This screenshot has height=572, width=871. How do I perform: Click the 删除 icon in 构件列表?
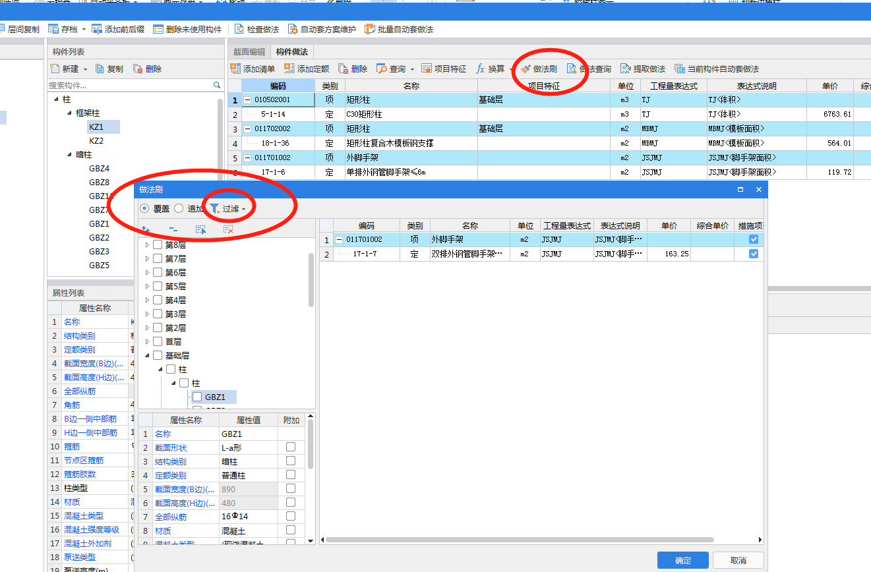click(138, 69)
